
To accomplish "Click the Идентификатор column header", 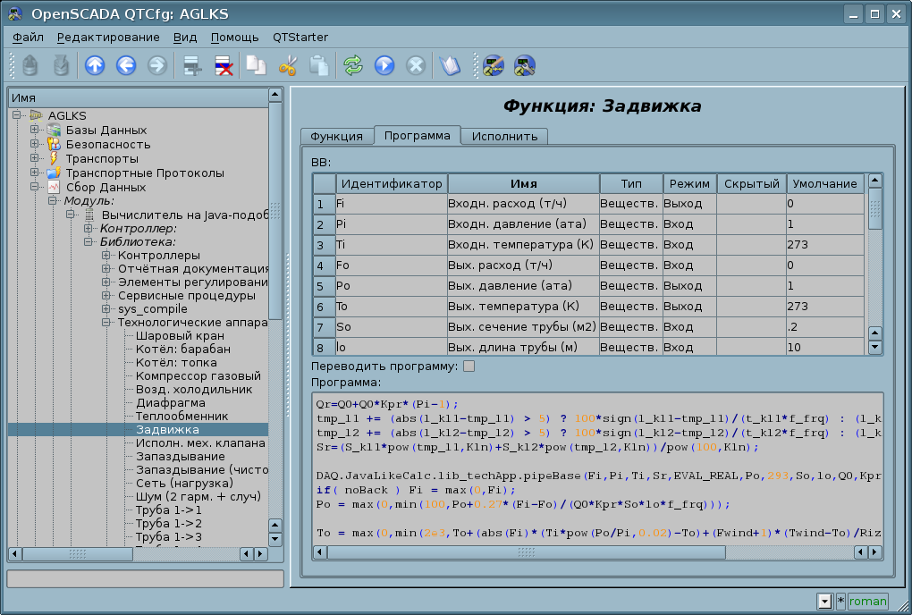I will (x=392, y=183).
